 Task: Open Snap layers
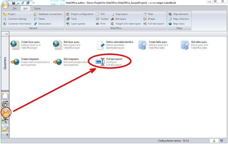(x=119, y=14)
